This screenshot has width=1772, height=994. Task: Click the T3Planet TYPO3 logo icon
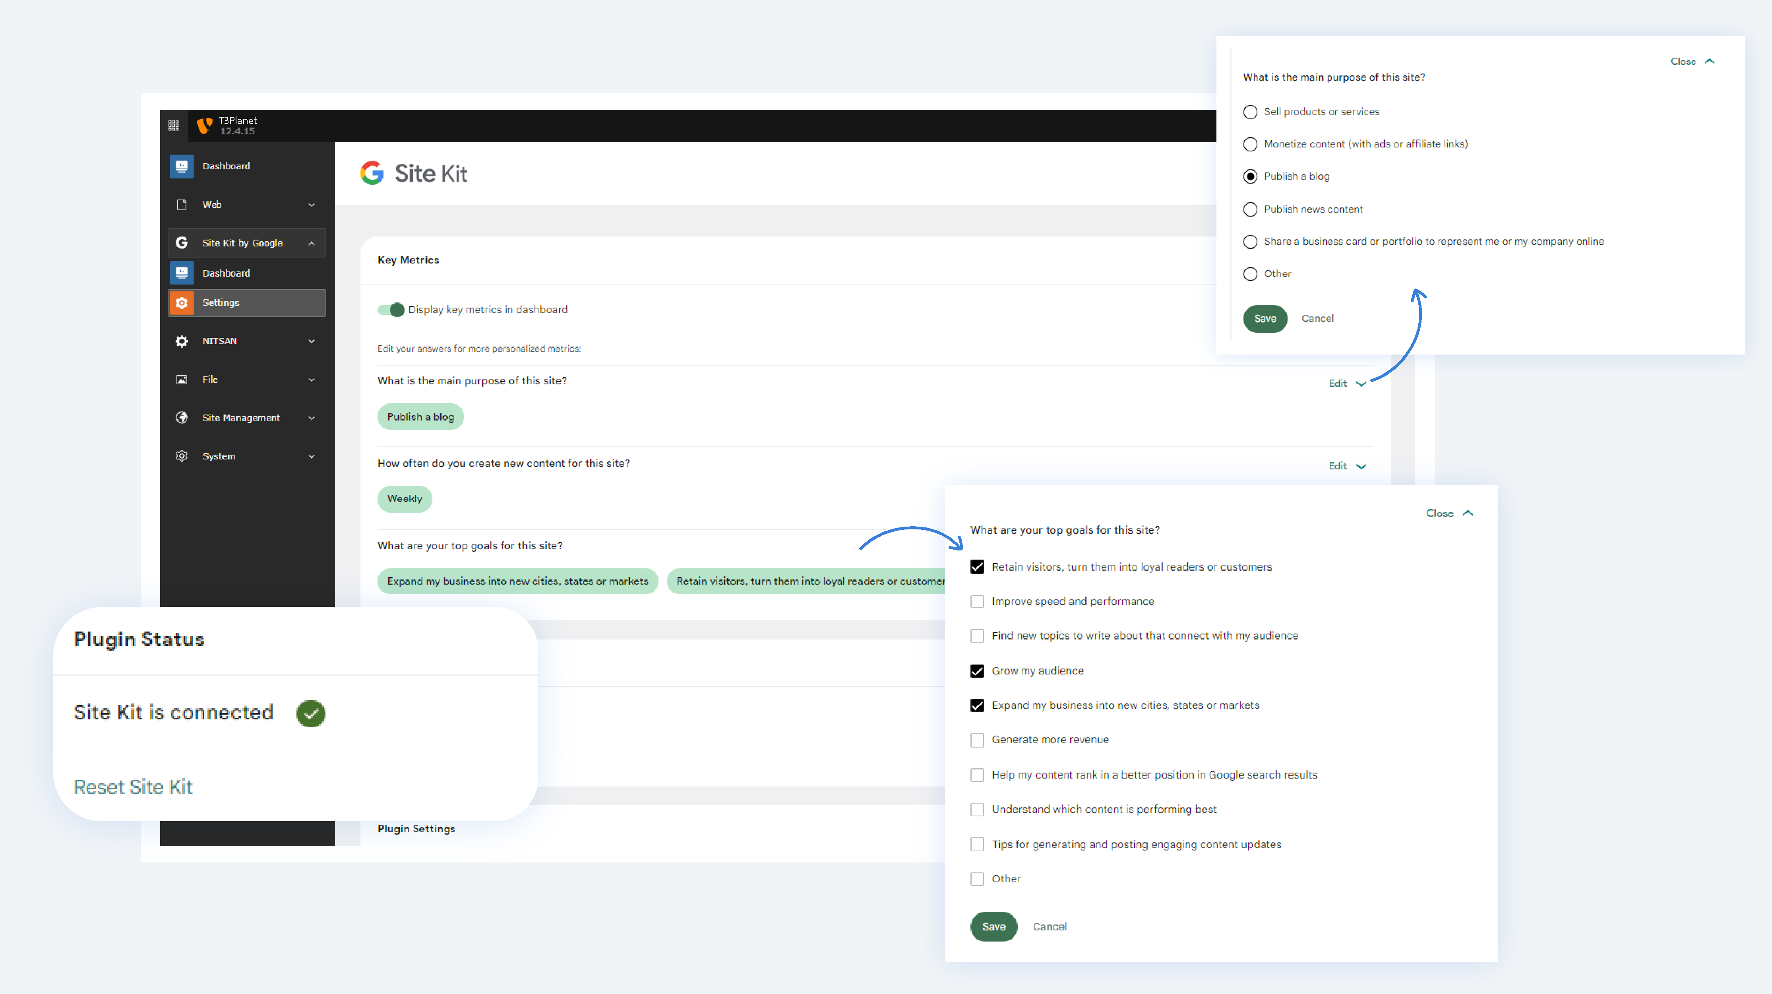coord(204,125)
